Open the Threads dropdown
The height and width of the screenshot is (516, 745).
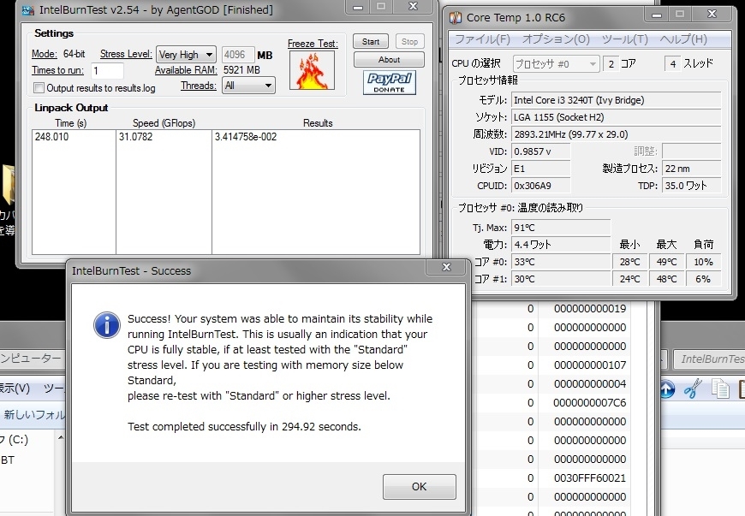(248, 86)
